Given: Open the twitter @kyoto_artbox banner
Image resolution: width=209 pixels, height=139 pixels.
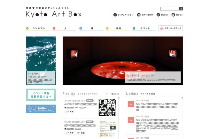Looking at the screenshot, I should coord(41,109).
